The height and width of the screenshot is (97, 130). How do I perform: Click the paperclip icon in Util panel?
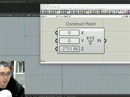117,11
